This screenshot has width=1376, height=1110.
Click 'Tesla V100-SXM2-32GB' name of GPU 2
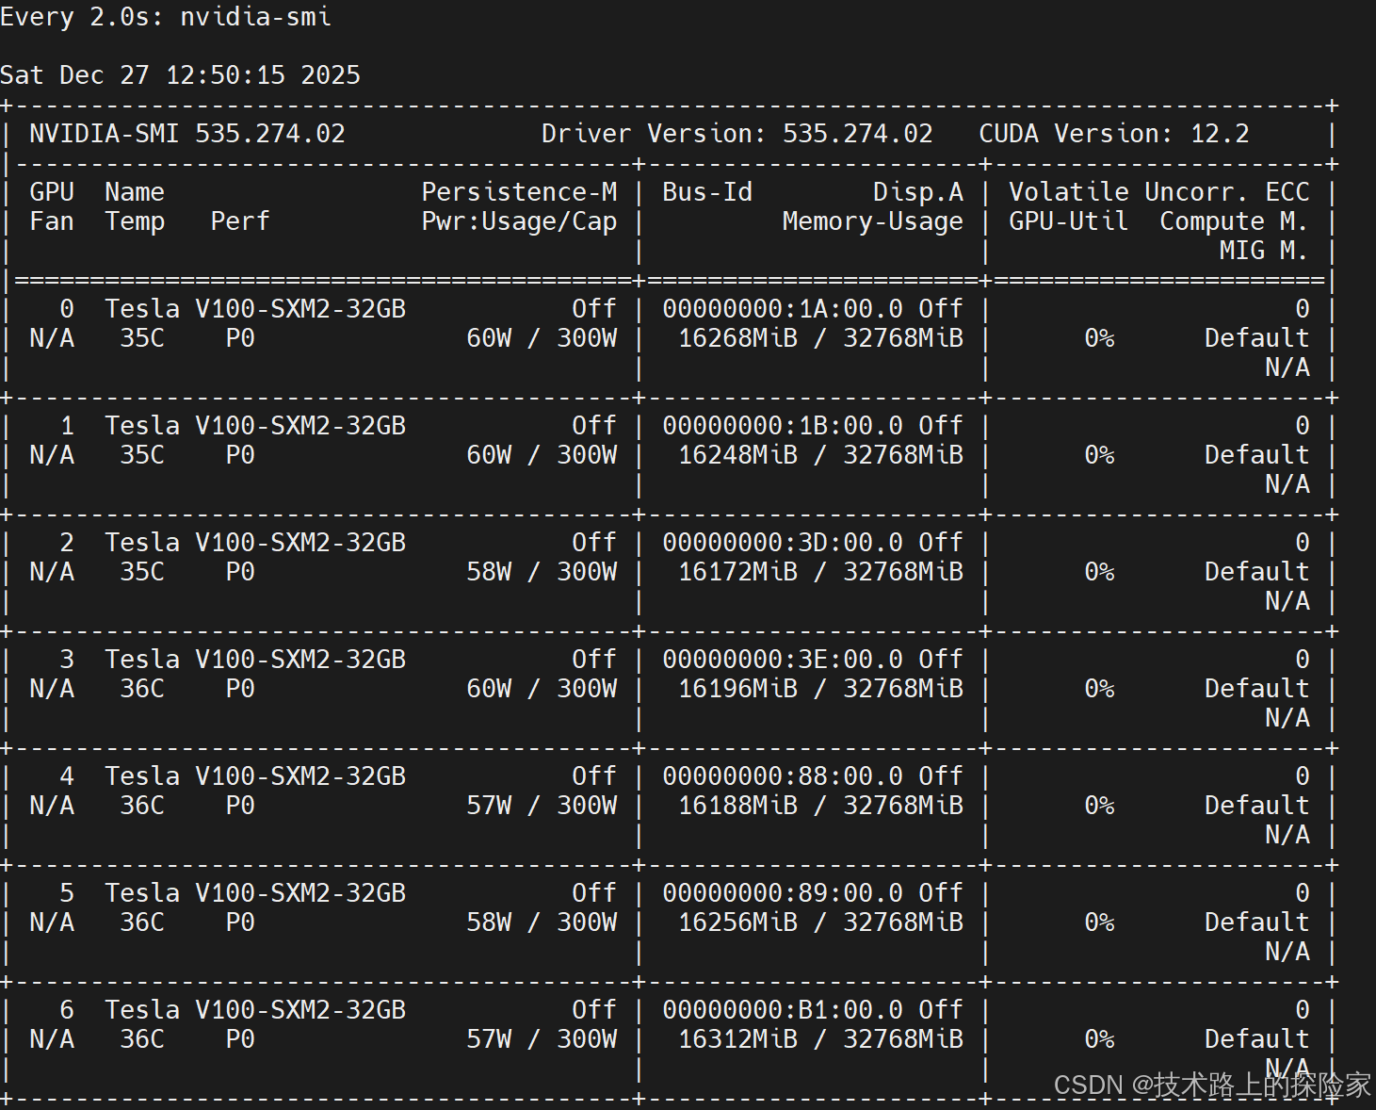[x=255, y=543]
